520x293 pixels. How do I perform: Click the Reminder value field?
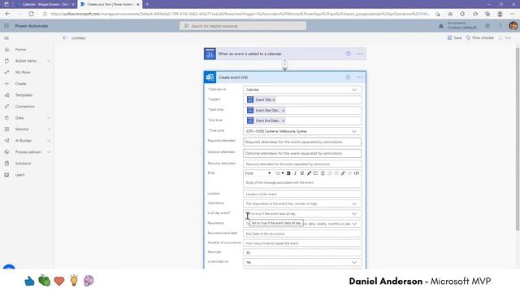(302, 253)
